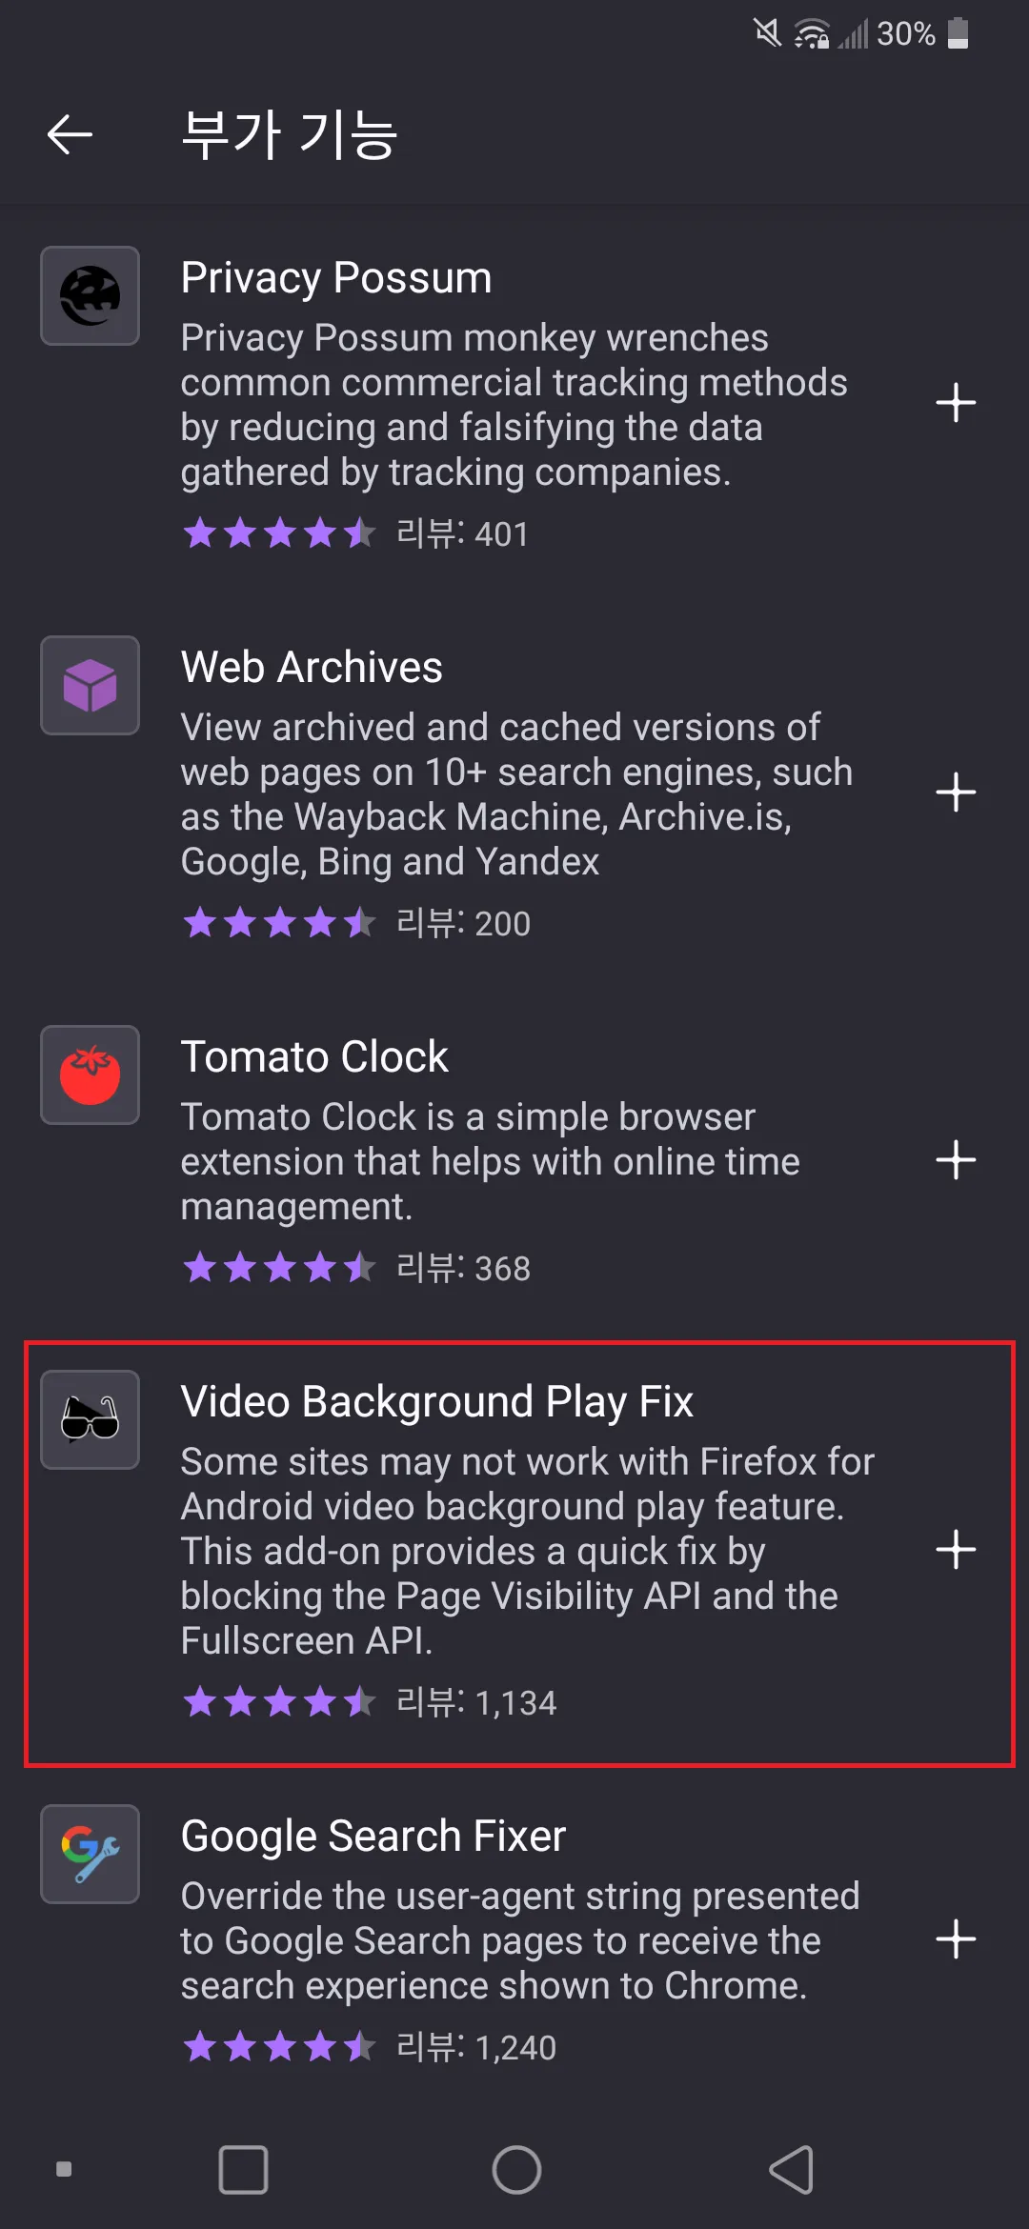Tap Video Background Play Fix star rating
This screenshot has width=1029, height=2229.
(x=279, y=1701)
